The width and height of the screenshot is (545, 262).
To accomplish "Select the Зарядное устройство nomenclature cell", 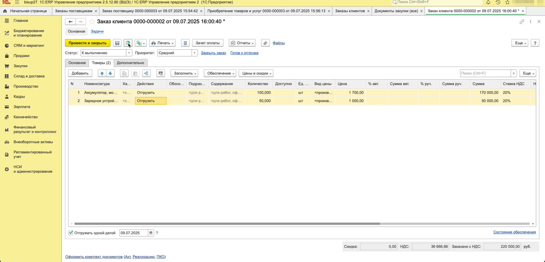I will pyautogui.click(x=101, y=101).
